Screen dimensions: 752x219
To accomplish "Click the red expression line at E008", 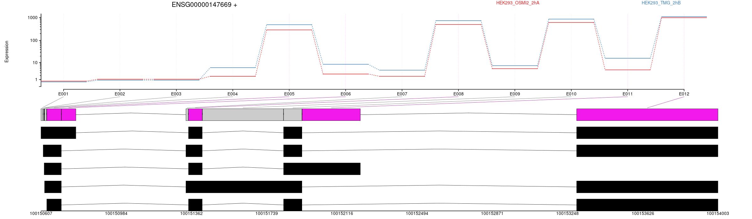I will click(x=458, y=24).
